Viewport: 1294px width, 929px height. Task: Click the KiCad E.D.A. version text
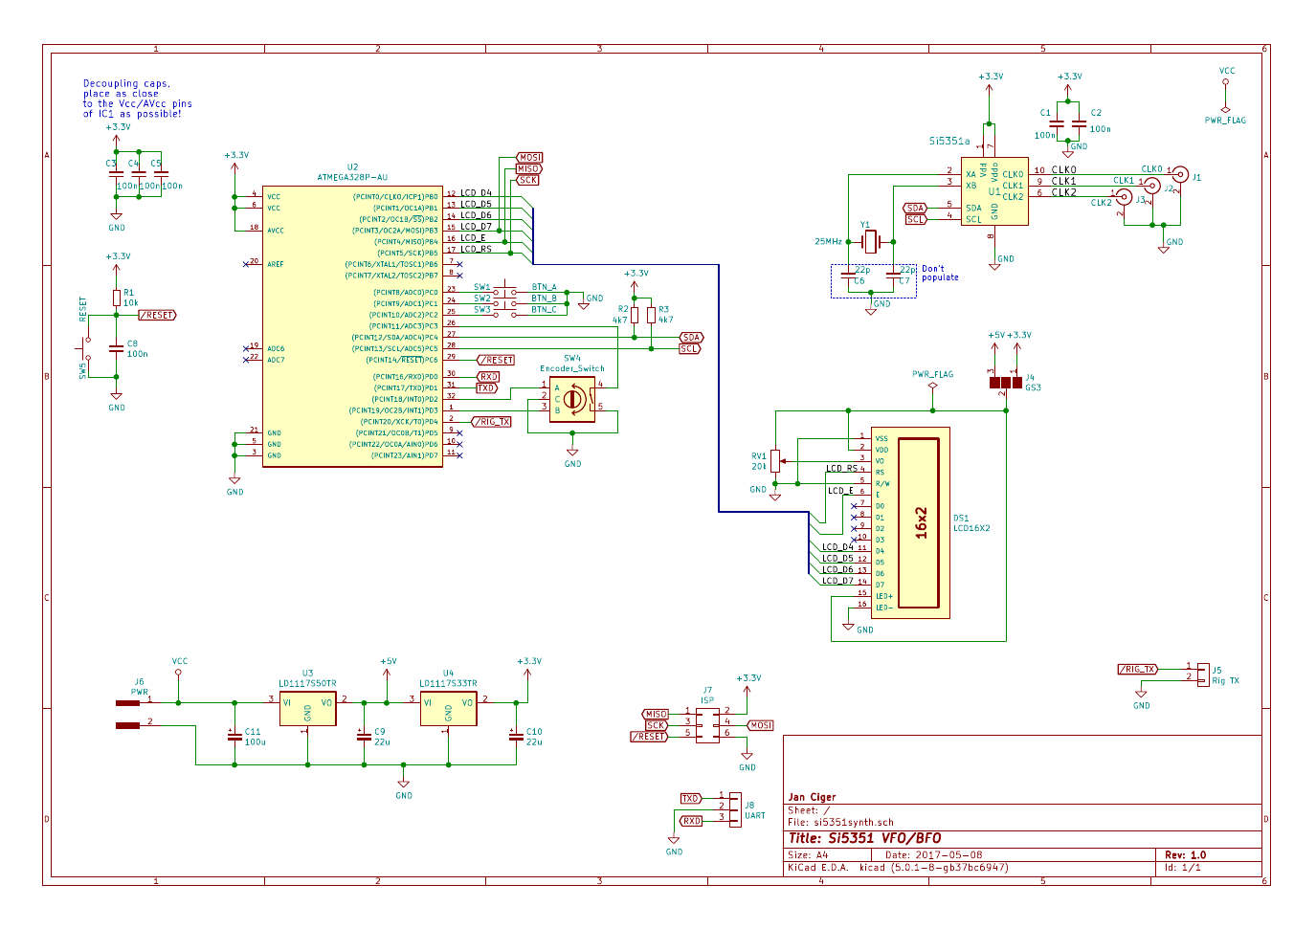click(898, 868)
